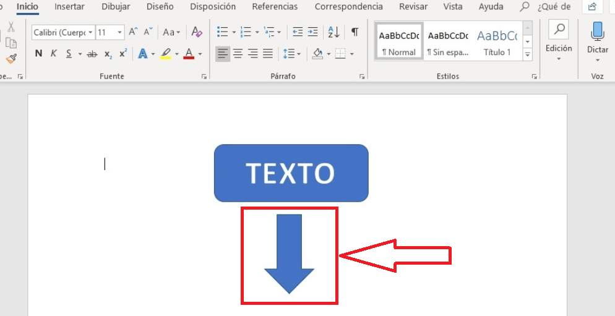Clear all formatting with the eraser-A icon
This screenshot has height=316, width=615.
click(x=197, y=32)
